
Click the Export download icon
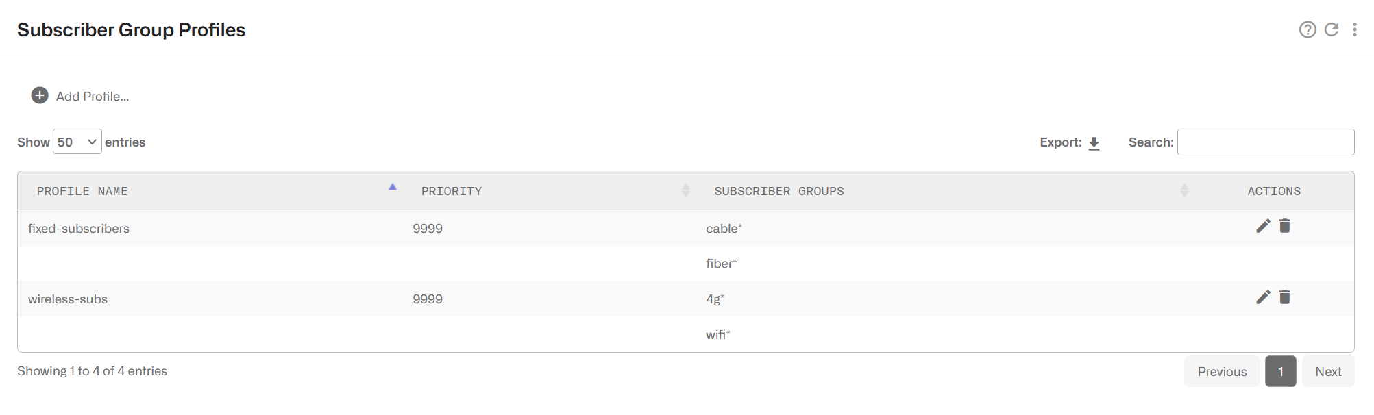[x=1094, y=142]
